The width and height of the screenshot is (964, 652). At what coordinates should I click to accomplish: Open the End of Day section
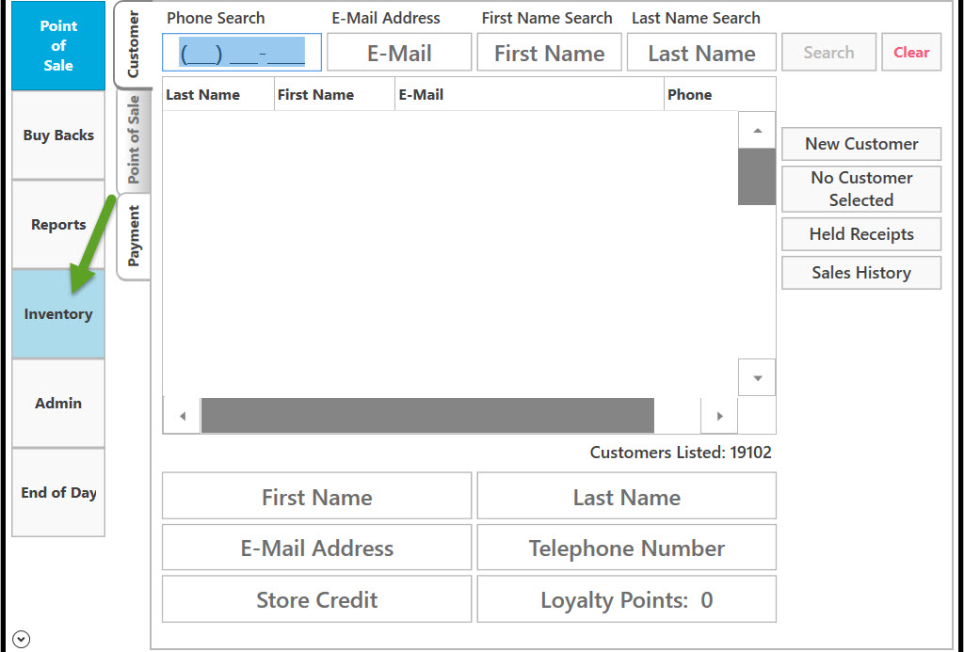click(x=58, y=492)
